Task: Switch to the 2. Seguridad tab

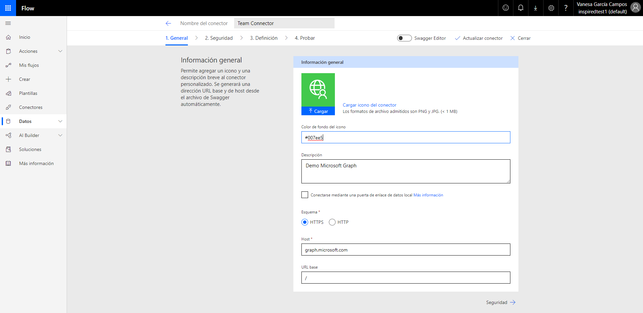Action: pyautogui.click(x=219, y=38)
